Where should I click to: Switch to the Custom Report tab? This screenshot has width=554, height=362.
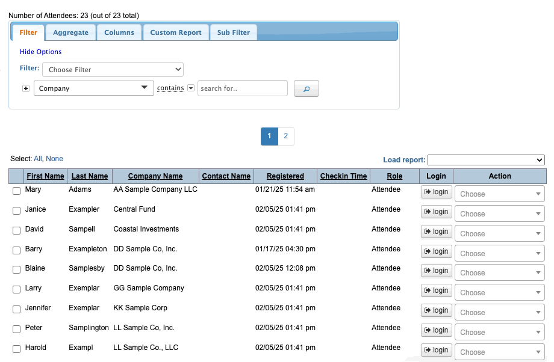coord(176,32)
